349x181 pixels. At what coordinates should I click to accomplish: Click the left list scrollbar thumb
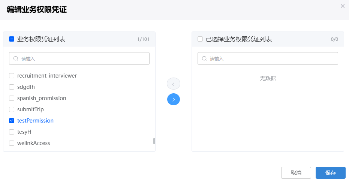pyautogui.click(x=154, y=141)
